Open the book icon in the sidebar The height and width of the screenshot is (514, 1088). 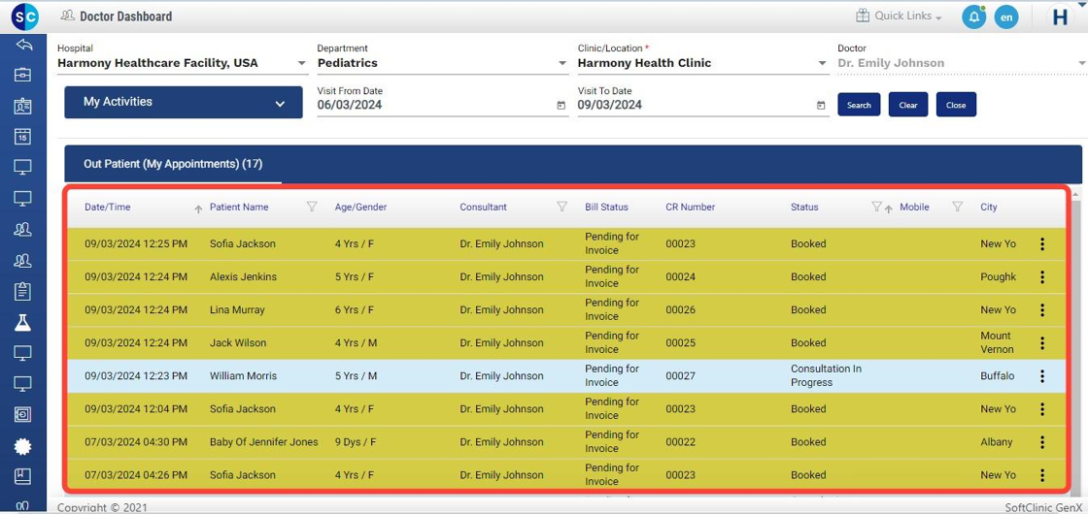coord(23,476)
